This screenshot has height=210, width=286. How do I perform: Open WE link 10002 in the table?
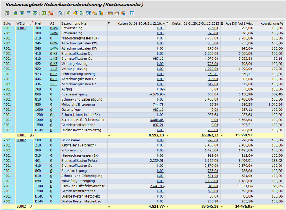pyautogui.click(x=21, y=140)
